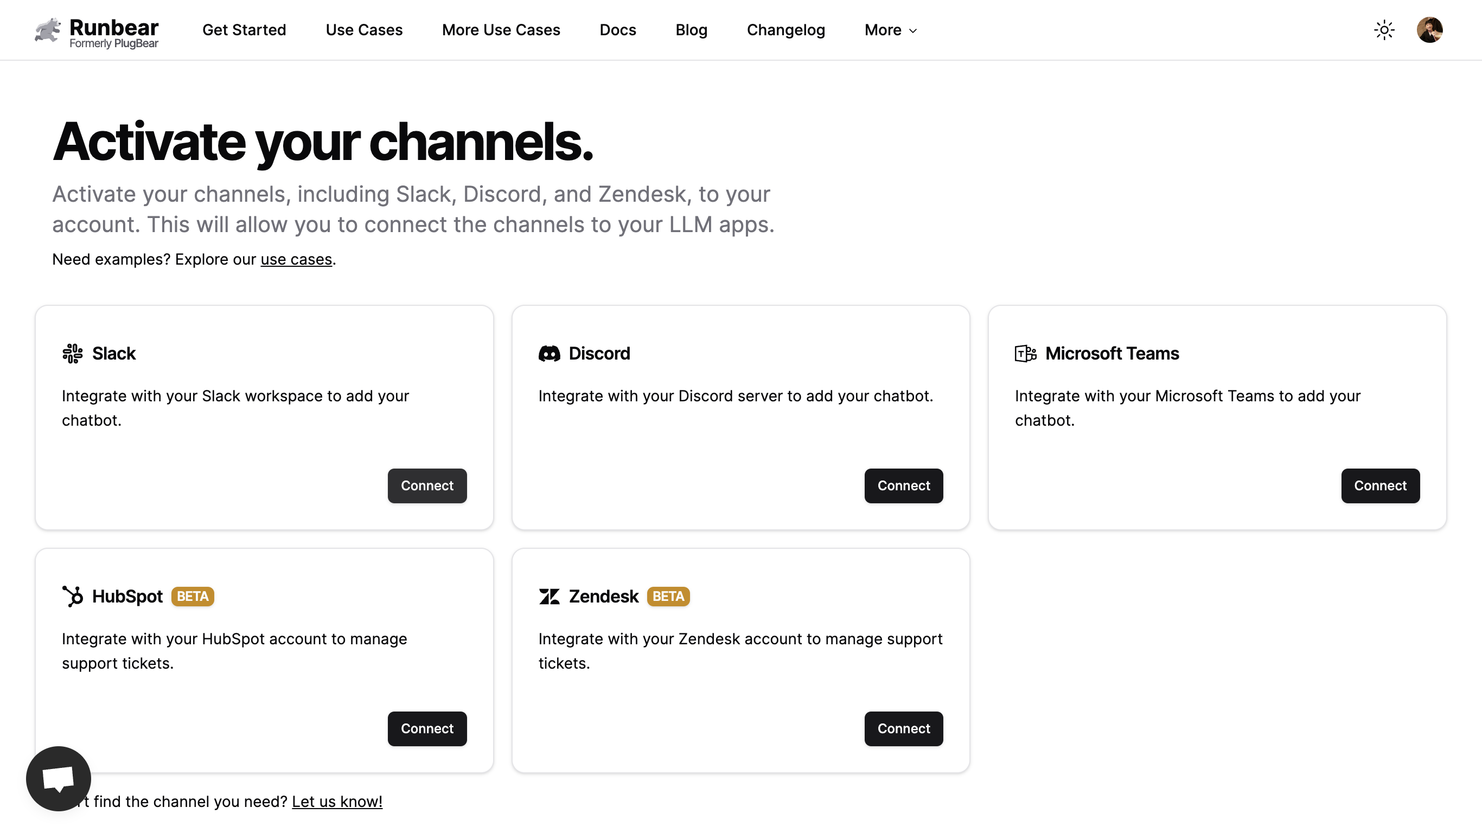Image resolution: width=1482 pixels, height=833 pixels.
Task: Click the Zendesk logo icon
Action: pos(549,597)
